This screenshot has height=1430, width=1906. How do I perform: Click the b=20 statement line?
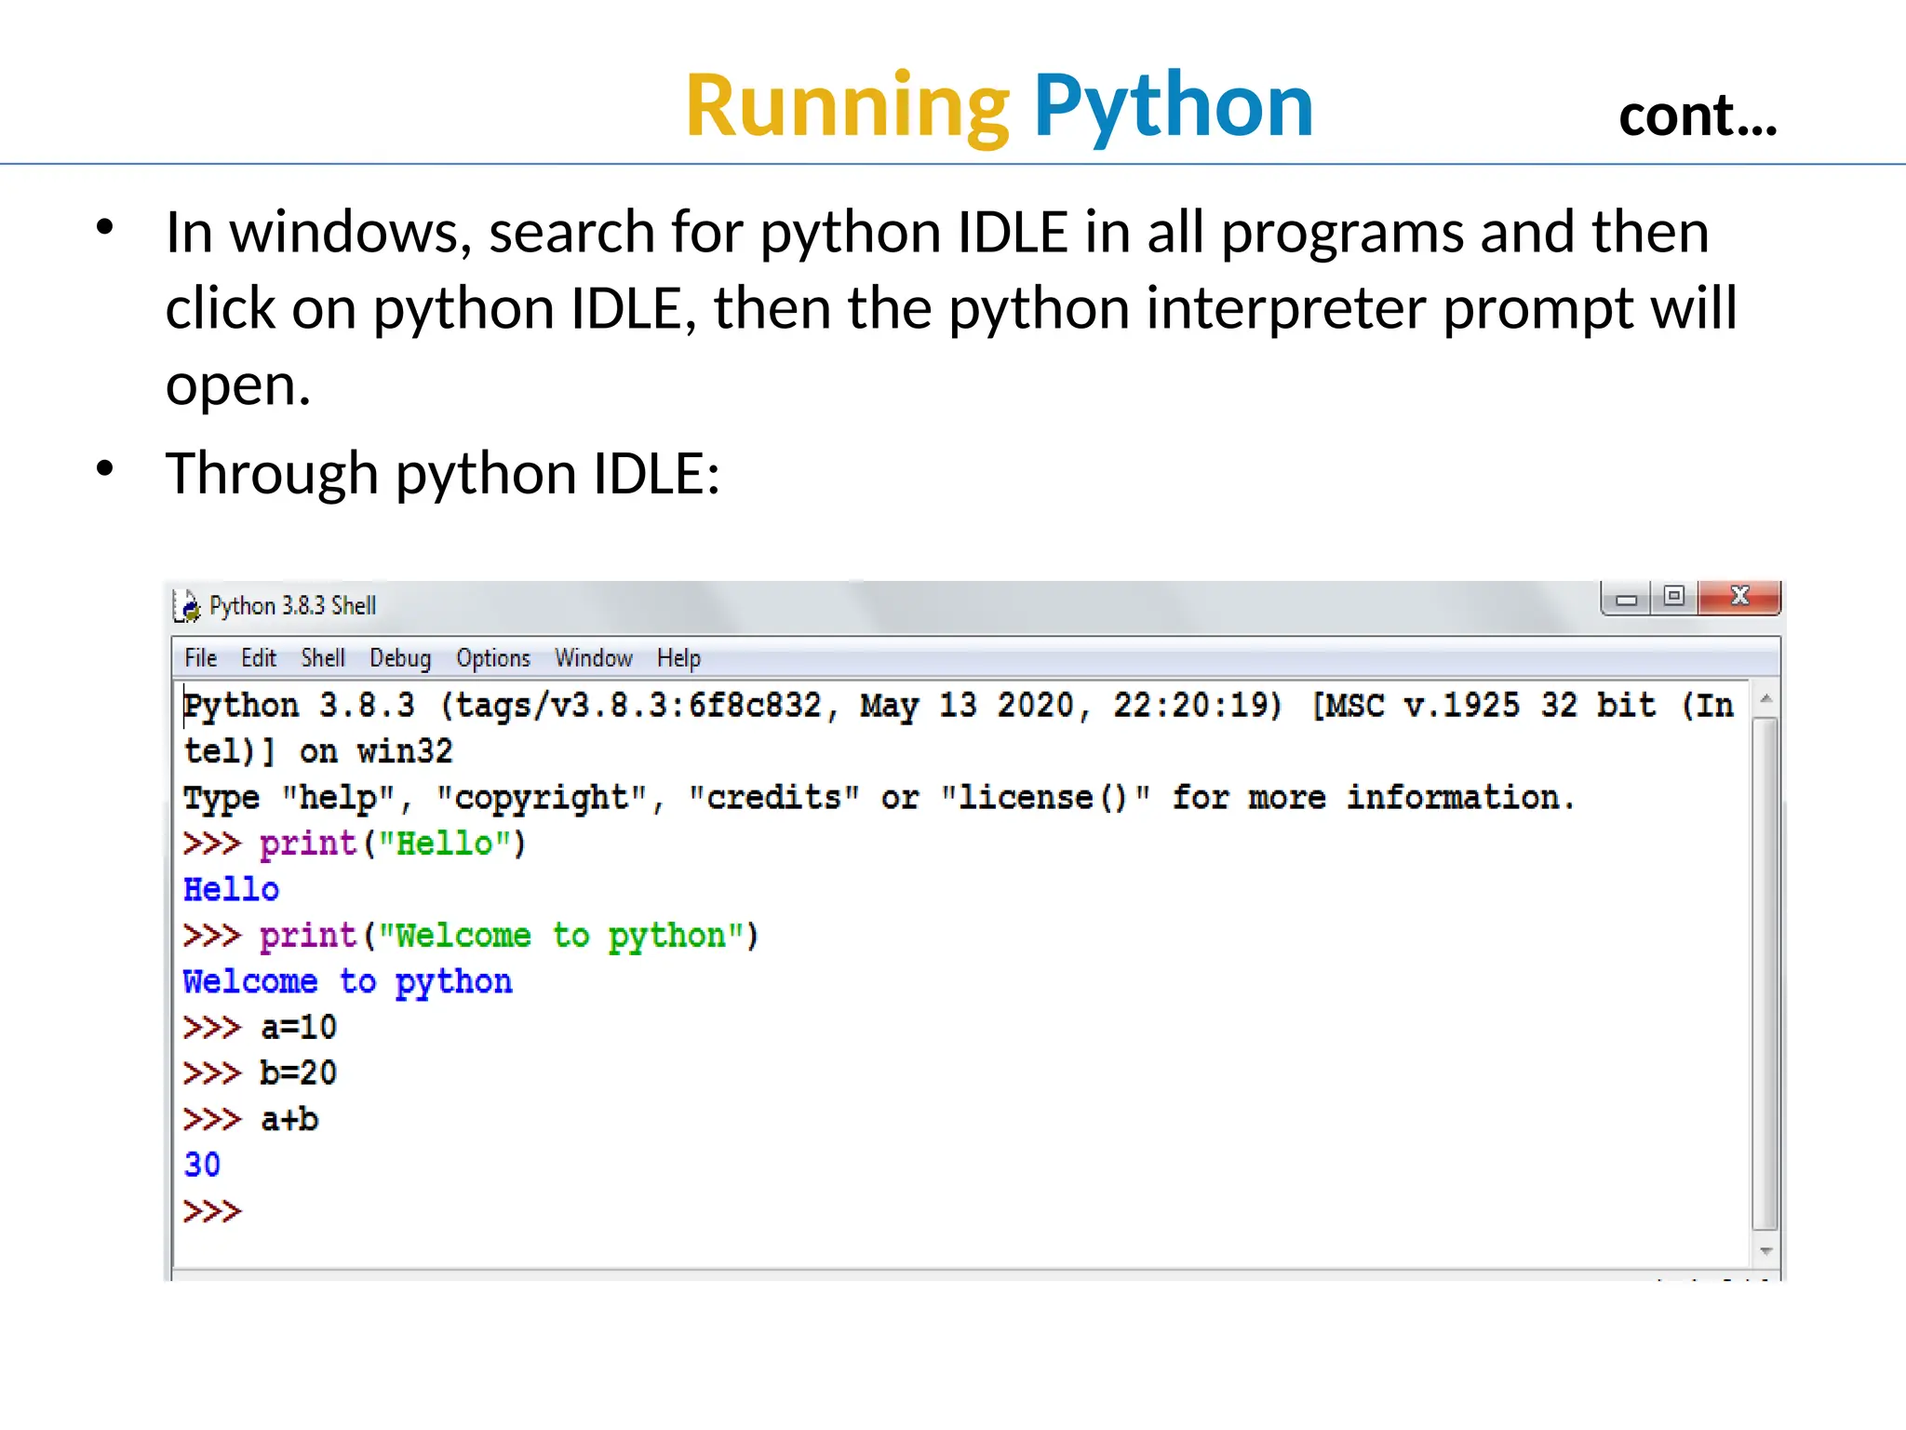tap(260, 1072)
